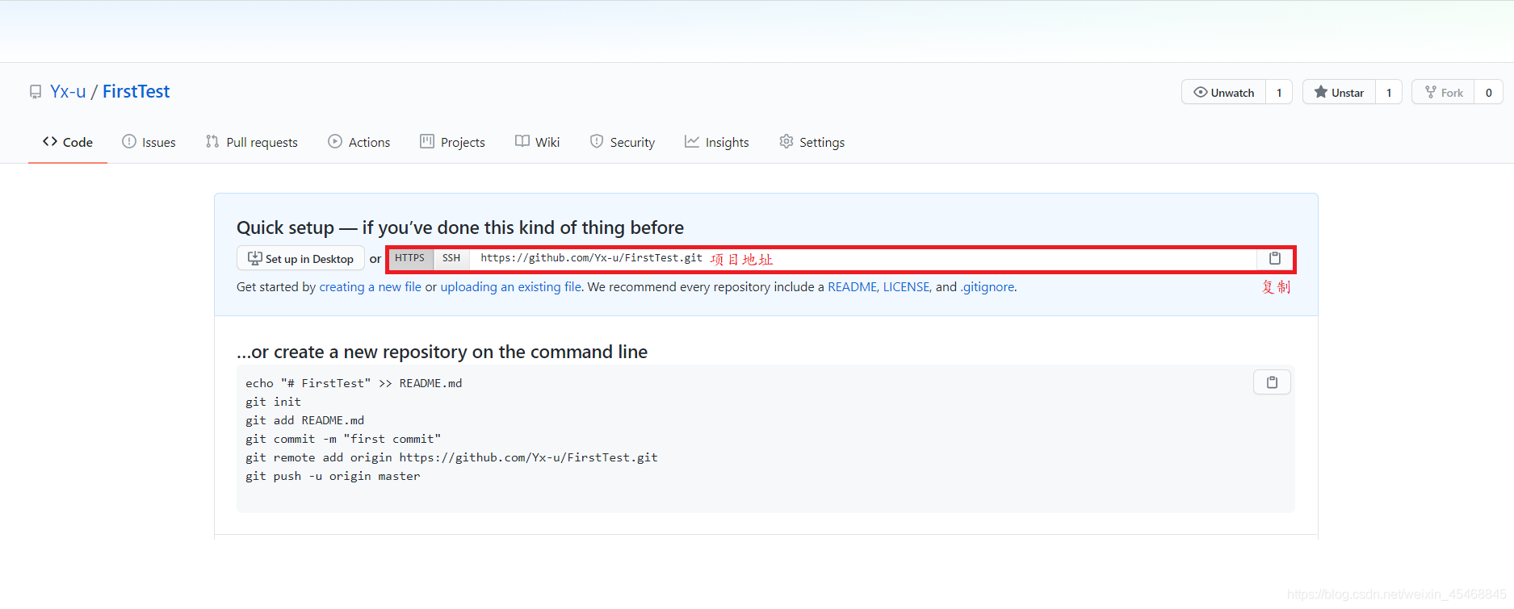
Task: Click the echo "# FirstTest" line
Action: (354, 383)
